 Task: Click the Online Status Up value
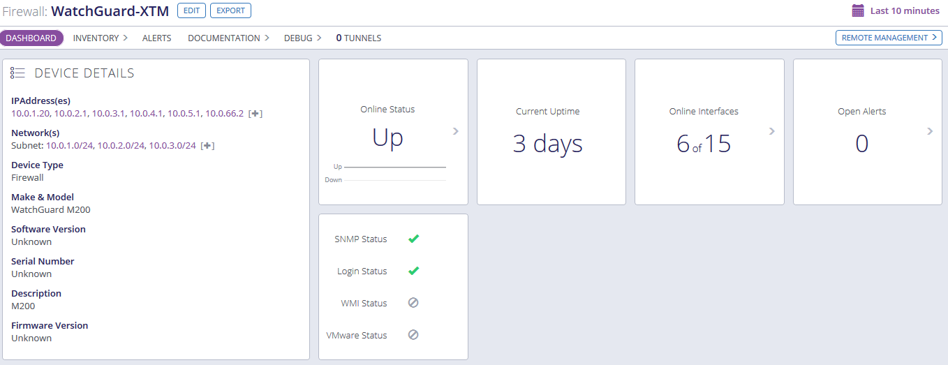387,137
